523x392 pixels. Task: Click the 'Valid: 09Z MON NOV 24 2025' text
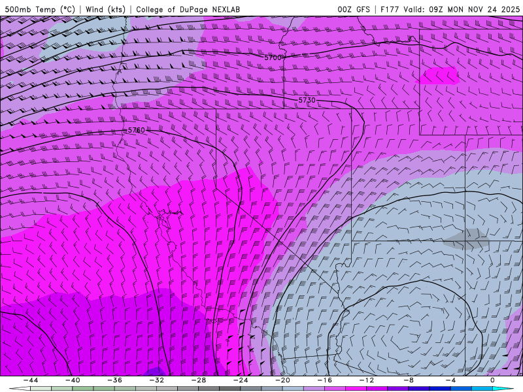462,9
